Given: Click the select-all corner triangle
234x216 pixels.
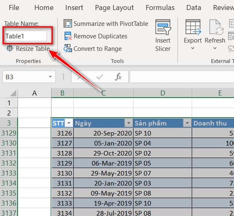Looking at the screenshot, I should pyautogui.click(x=13, y=93).
